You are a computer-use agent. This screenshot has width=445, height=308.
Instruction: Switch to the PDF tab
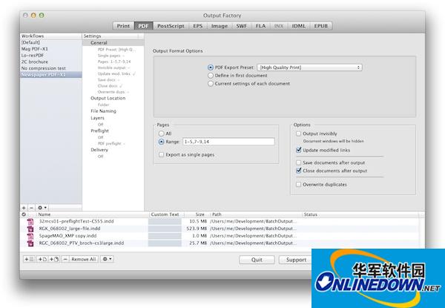(143, 26)
